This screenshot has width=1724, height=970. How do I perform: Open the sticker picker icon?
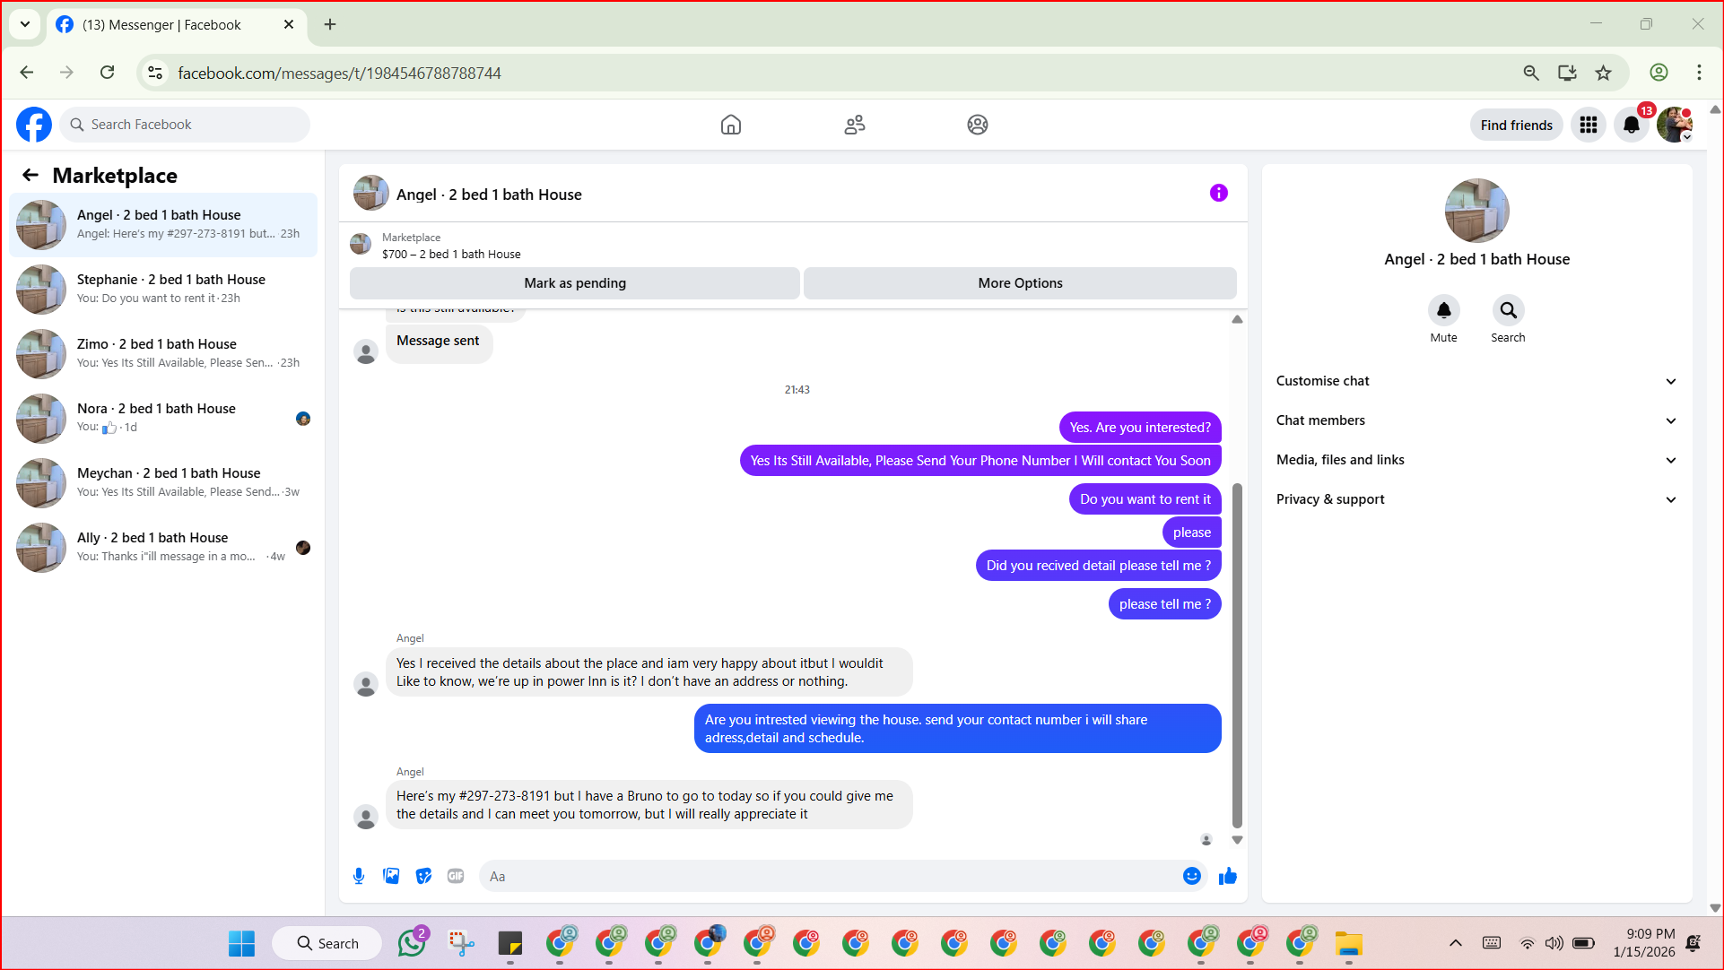423,876
